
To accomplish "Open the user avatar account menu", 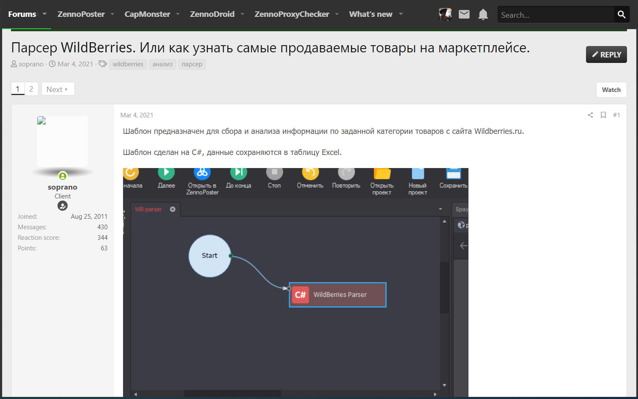I will (445, 14).
